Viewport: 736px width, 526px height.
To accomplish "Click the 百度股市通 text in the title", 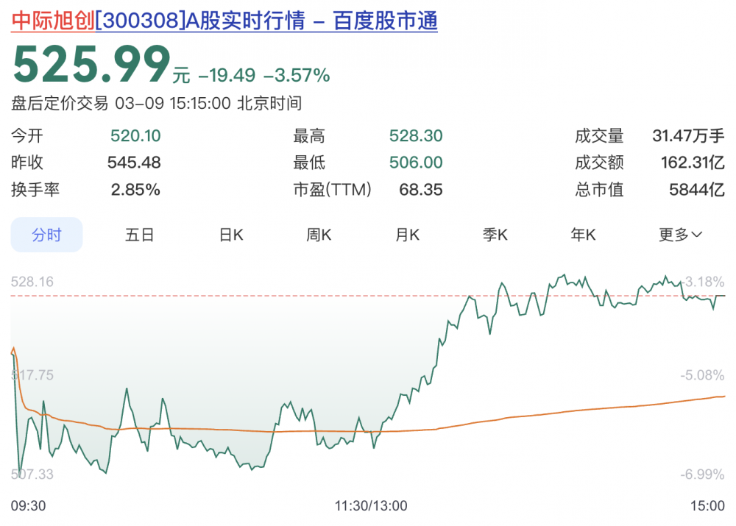I will tap(385, 21).
